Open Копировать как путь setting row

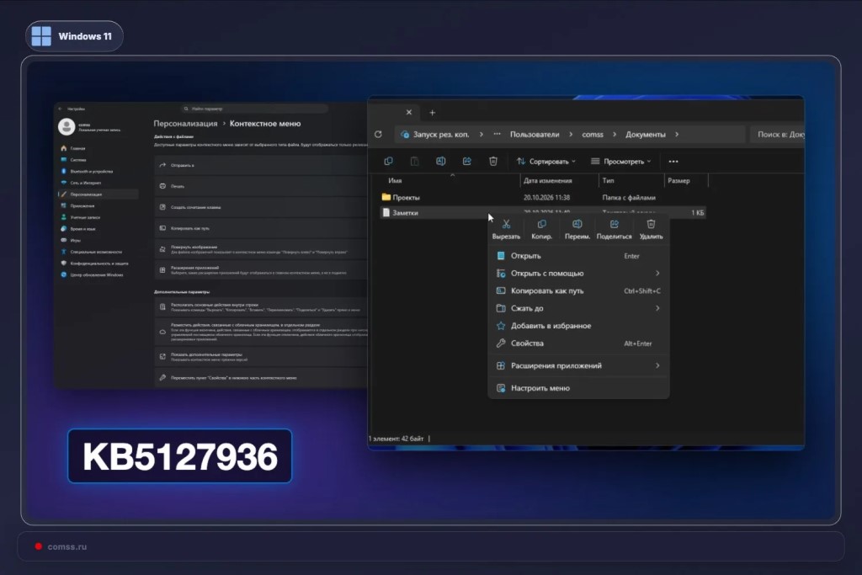pos(261,228)
